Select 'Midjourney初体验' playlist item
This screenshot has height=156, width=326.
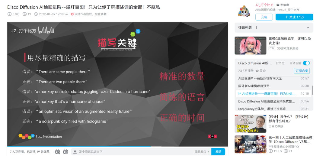pos(262,109)
